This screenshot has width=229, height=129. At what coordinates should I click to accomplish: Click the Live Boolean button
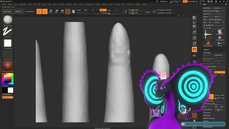click(29, 11)
